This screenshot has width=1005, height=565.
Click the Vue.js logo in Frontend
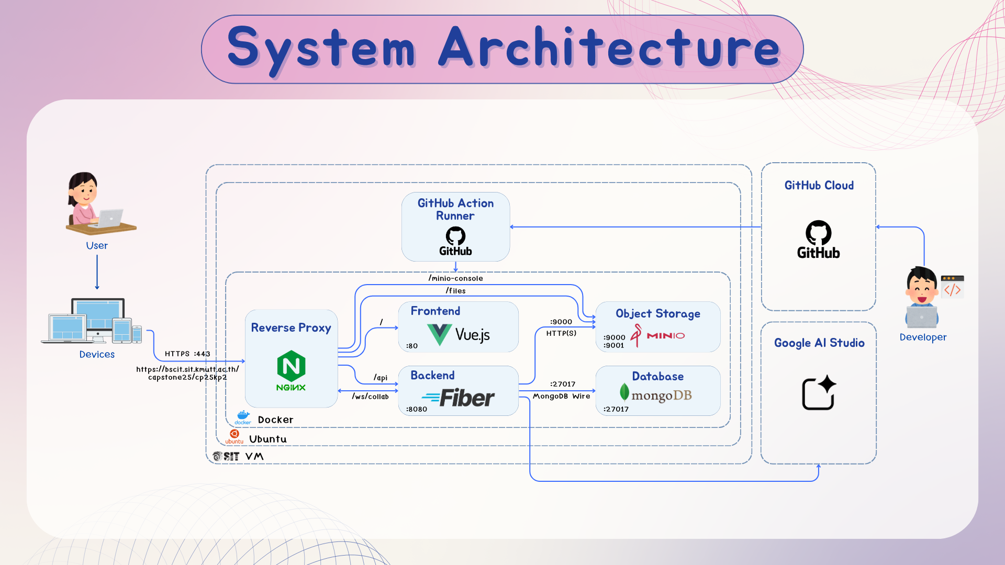(x=459, y=334)
